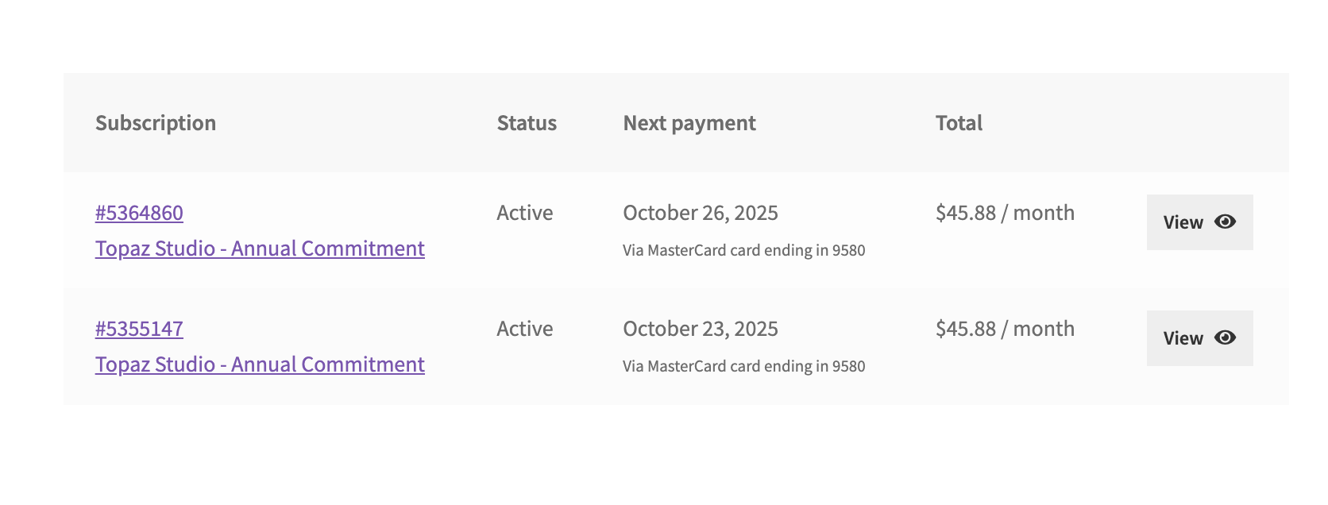Click eye icon in subscription #5364860 row

[1225, 222]
